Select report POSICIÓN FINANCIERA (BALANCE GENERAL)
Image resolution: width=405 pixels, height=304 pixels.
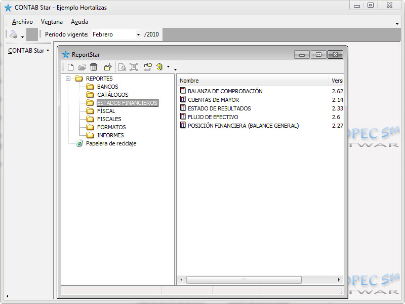tap(244, 126)
